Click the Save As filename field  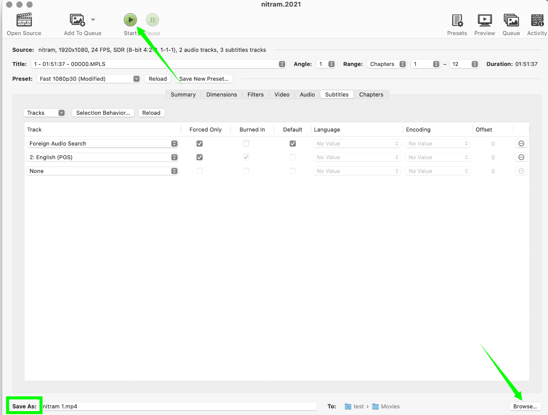pos(180,406)
